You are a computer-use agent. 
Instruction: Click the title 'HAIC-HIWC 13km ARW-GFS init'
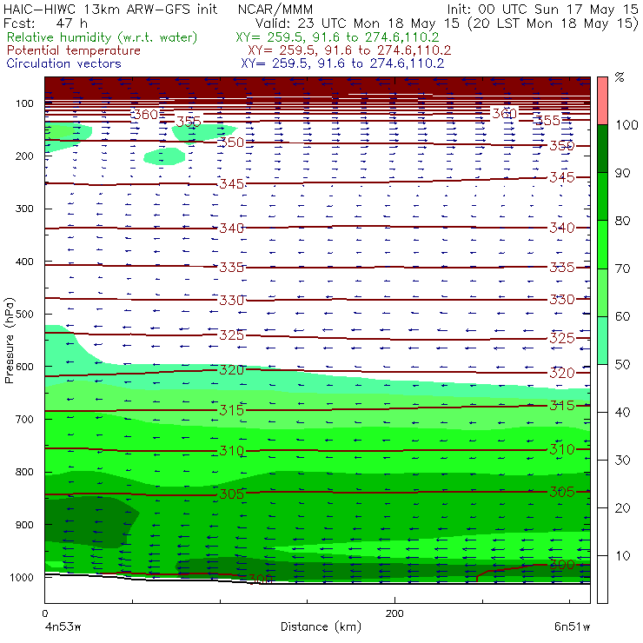110,10
